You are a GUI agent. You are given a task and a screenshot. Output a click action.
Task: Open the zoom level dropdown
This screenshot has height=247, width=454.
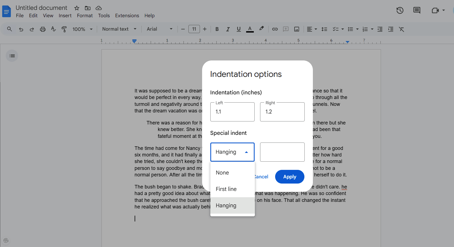coord(82,29)
